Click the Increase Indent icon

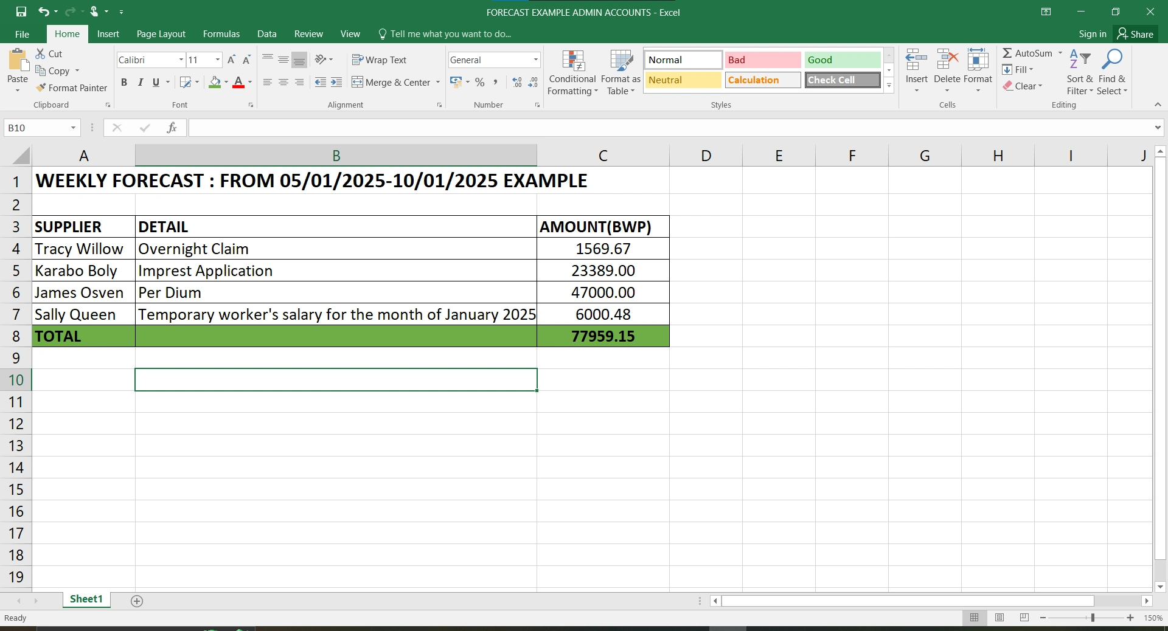click(336, 82)
